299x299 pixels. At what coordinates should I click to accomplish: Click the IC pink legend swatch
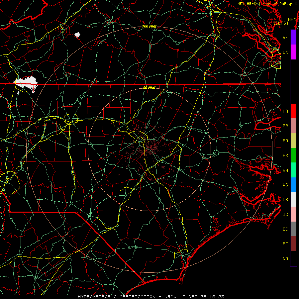[x=293, y=214]
